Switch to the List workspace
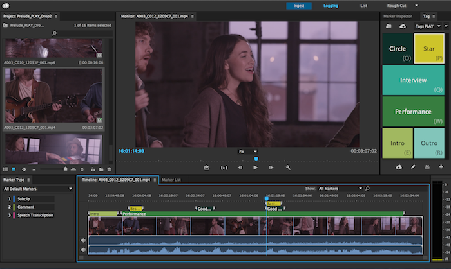The width and height of the screenshot is (451, 269). [363, 6]
